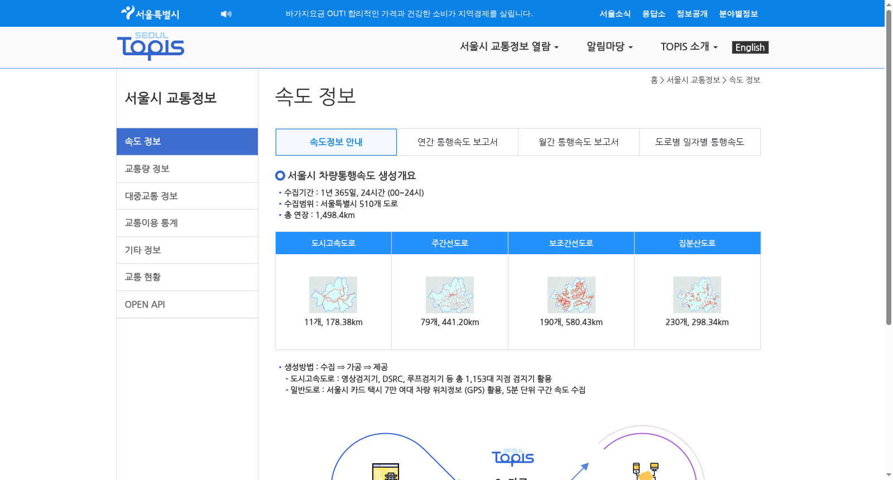Open the 정보공개 top link
The width and height of the screenshot is (893, 480).
pos(692,14)
